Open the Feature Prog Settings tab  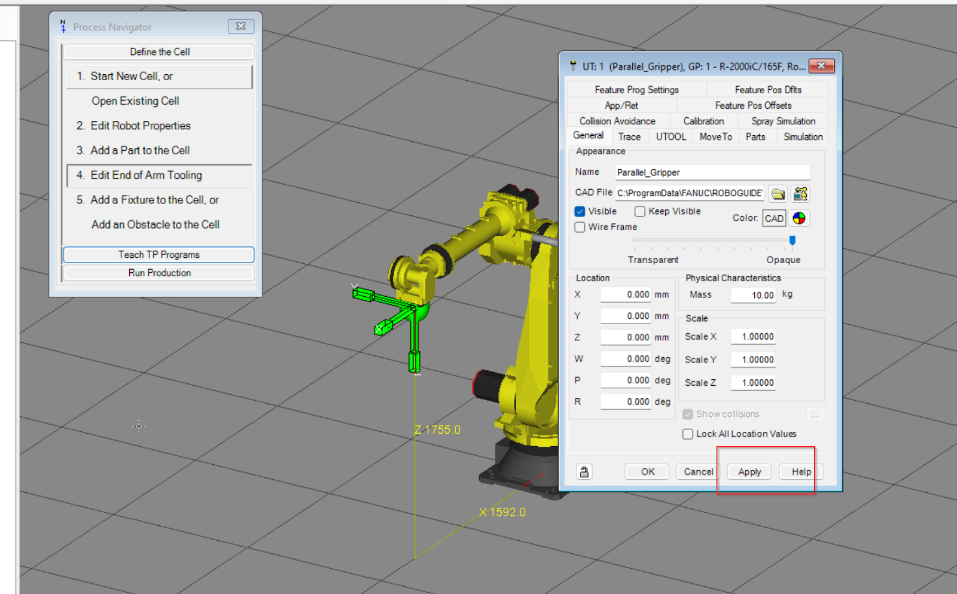click(x=636, y=90)
